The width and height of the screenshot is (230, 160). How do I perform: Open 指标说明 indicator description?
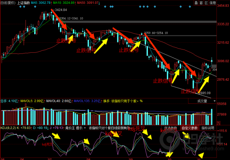point(208,128)
